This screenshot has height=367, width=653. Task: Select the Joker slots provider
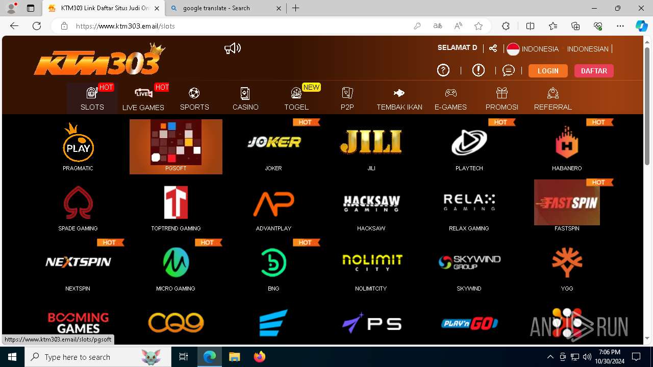(274, 142)
